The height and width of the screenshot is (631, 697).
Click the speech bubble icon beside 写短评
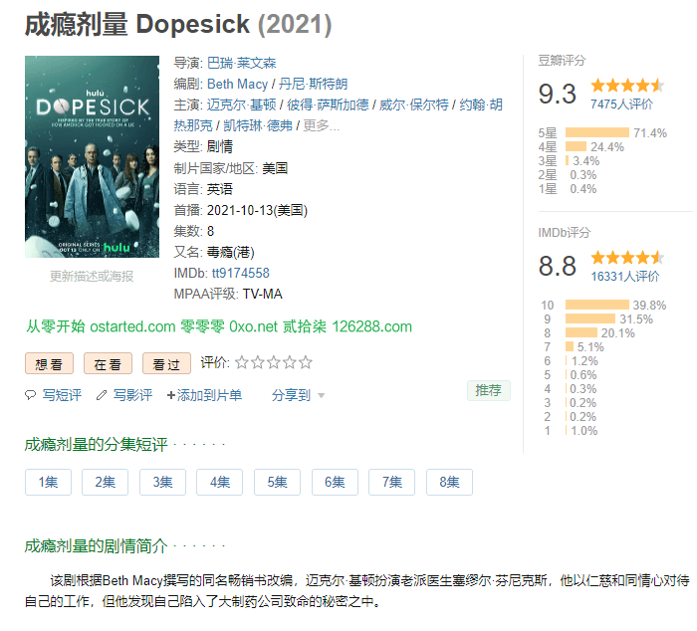30,394
